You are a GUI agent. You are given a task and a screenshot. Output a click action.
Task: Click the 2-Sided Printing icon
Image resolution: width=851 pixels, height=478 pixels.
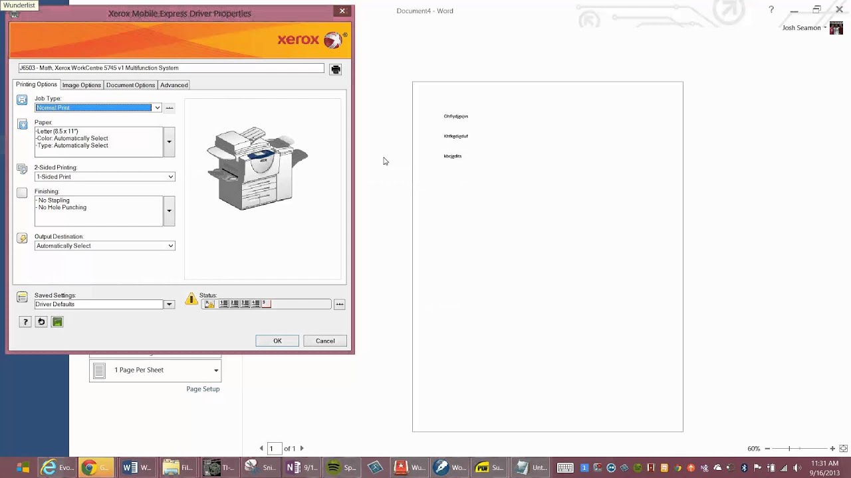22,169
